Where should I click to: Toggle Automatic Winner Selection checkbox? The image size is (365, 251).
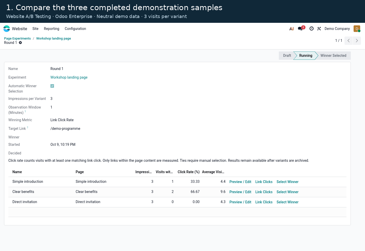[x=52, y=86]
